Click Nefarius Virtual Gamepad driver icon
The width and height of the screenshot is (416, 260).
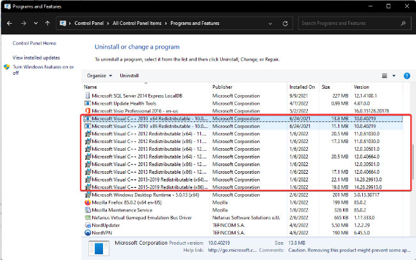click(x=88, y=218)
